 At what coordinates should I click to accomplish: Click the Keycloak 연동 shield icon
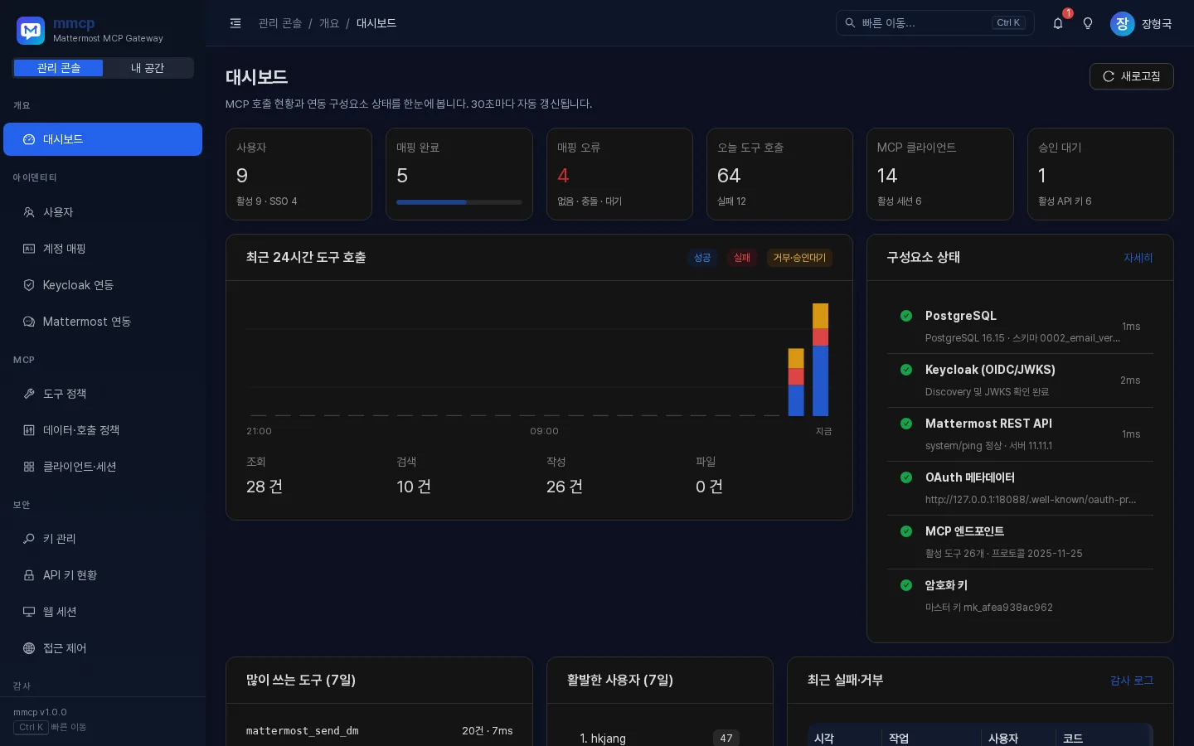pos(29,285)
